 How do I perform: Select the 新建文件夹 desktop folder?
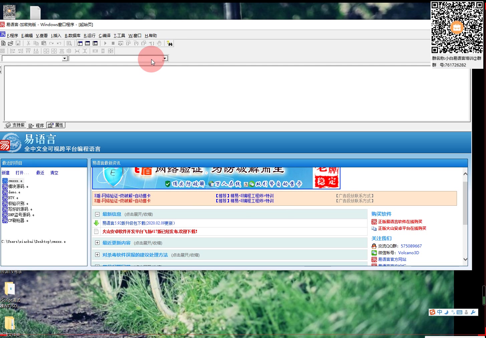[x=10, y=327]
